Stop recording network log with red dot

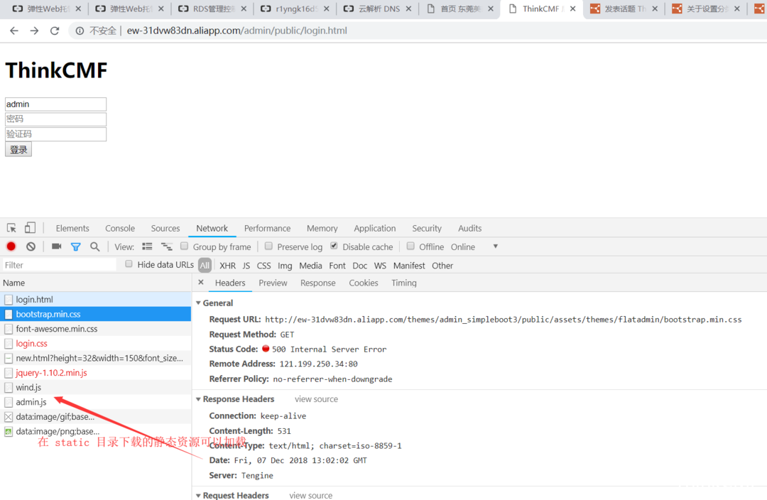pos(11,246)
